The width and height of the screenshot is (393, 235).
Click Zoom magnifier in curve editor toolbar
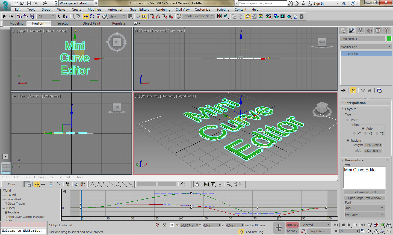(229, 184)
